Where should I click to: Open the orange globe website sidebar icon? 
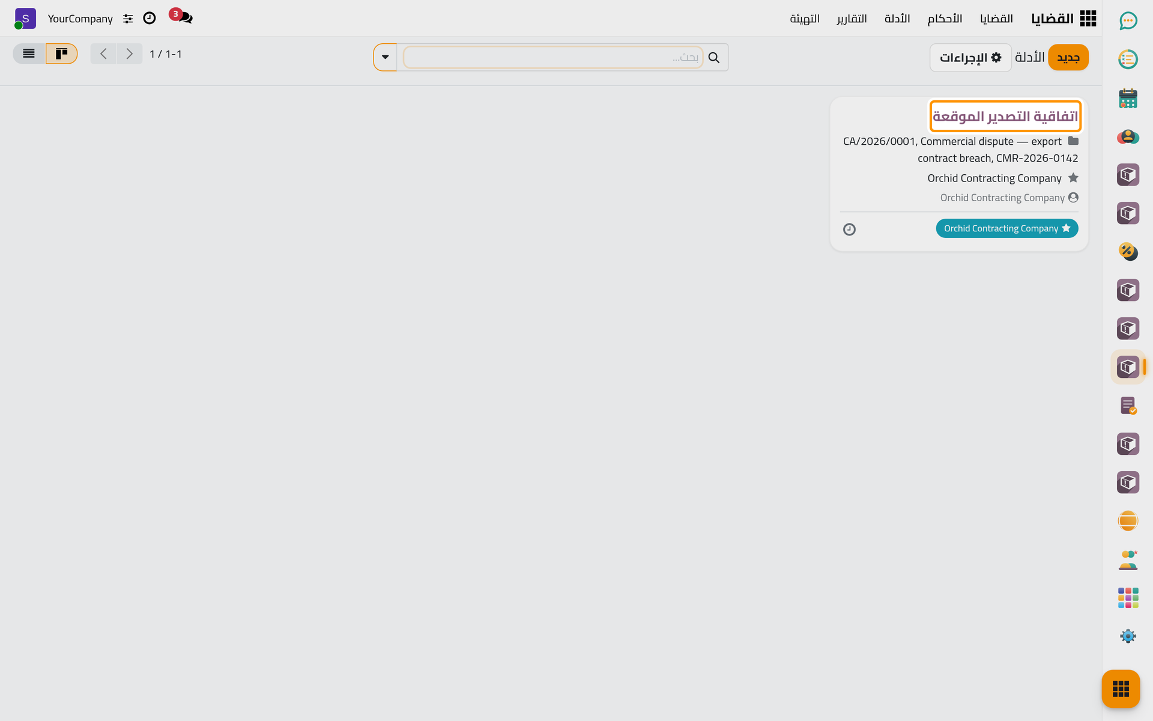click(x=1128, y=521)
